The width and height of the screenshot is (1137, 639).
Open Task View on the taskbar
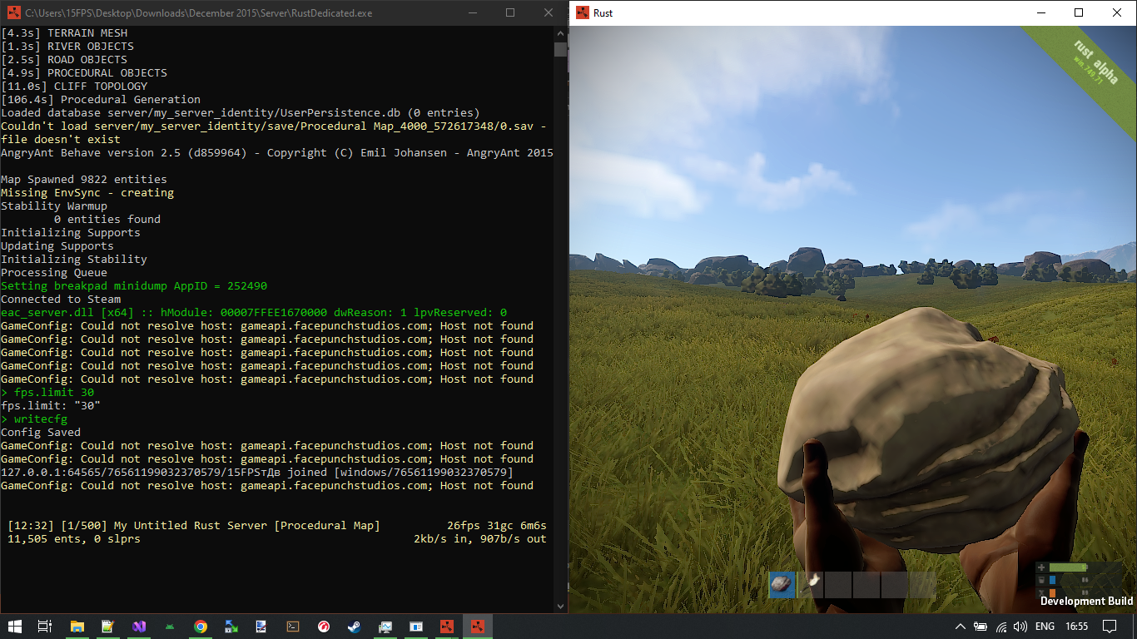(46, 627)
